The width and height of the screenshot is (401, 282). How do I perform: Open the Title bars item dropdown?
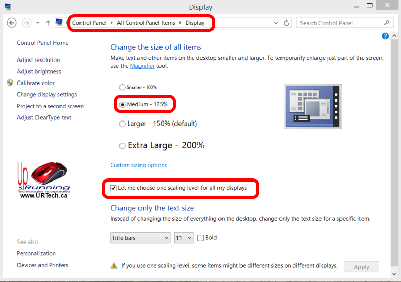click(140, 238)
